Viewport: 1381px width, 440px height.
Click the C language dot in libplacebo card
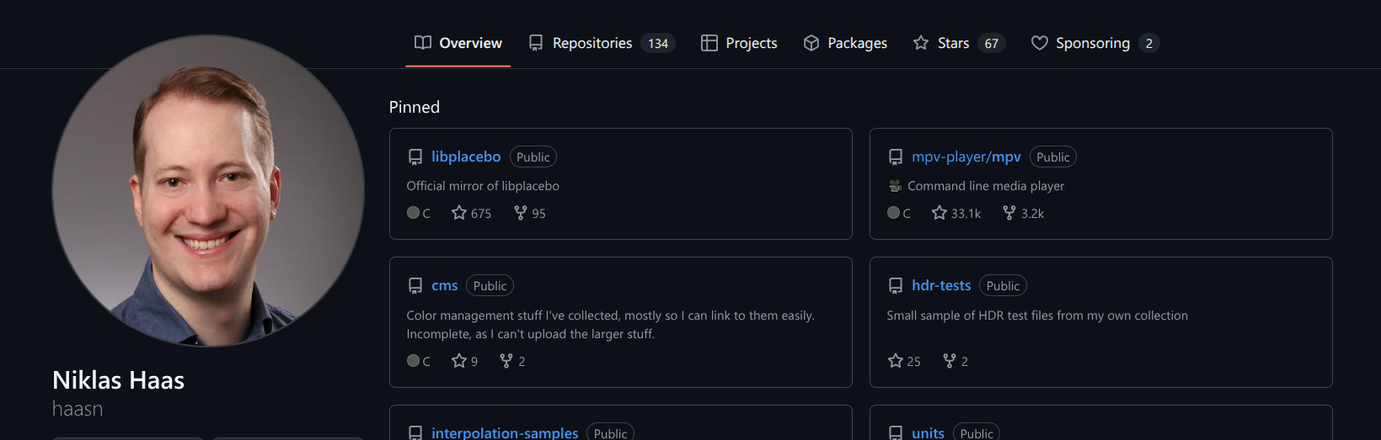click(x=413, y=213)
